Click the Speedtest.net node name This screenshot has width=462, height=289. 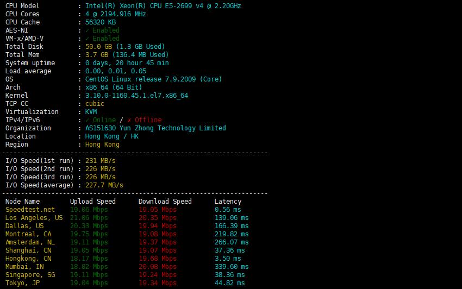click(x=30, y=210)
